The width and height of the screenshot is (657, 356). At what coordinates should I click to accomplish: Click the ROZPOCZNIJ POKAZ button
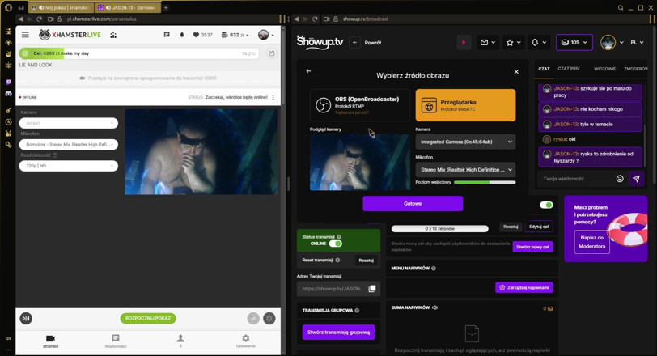coord(148,318)
